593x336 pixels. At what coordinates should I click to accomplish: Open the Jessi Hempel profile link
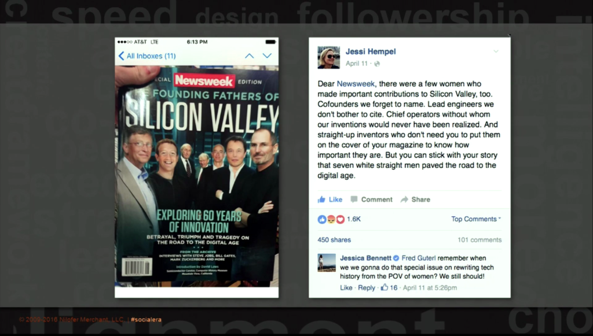pyautogui.click(x=371, y=51)
